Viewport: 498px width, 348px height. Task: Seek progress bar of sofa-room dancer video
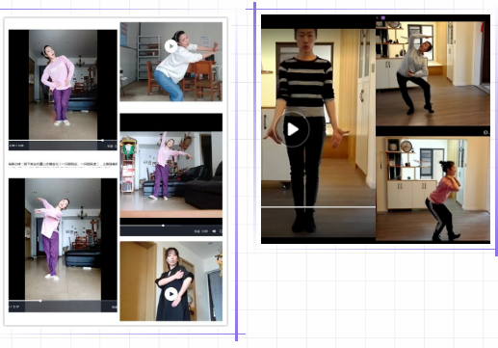171,226
